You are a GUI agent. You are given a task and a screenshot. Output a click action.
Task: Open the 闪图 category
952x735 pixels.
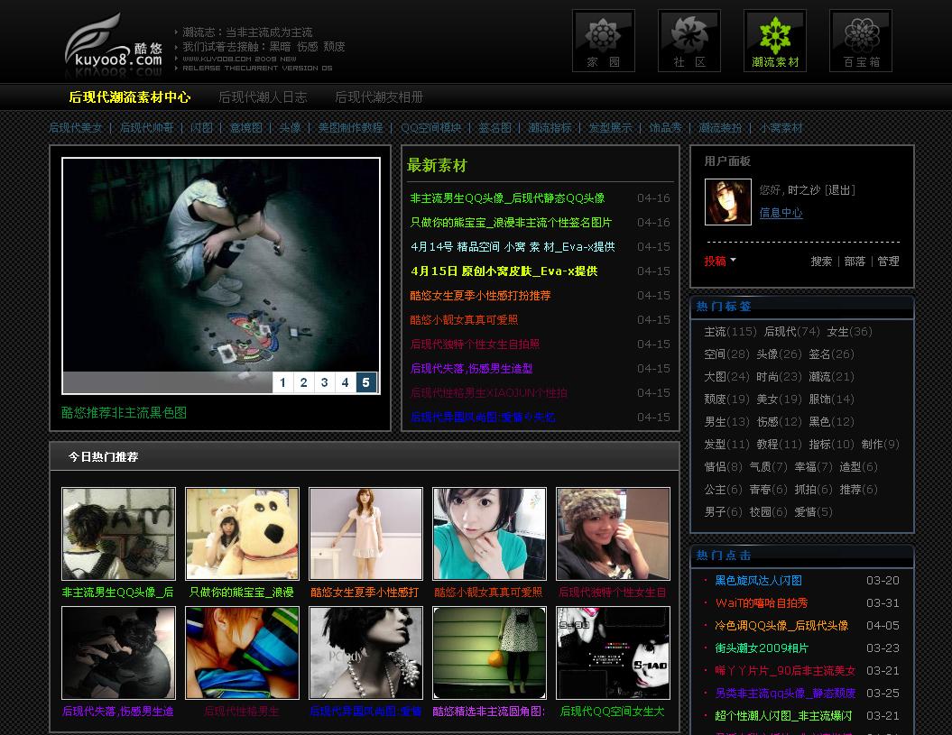click(x=201, y=127)
